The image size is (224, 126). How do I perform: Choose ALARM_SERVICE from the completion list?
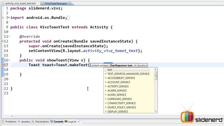[x=117, y=91]
